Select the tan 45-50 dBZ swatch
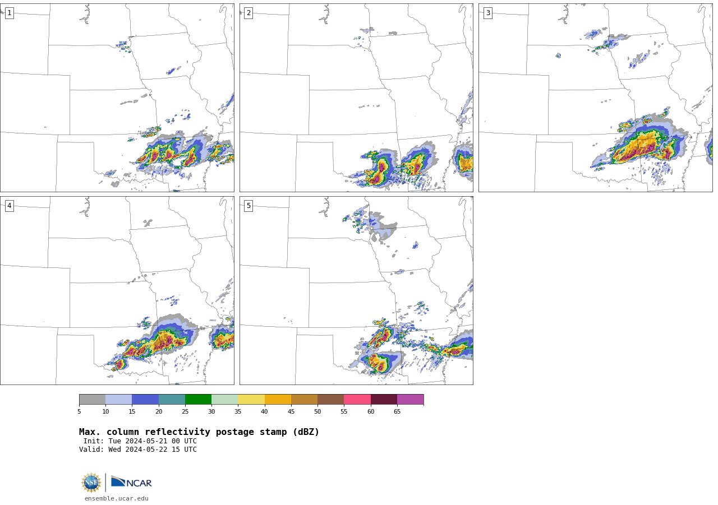Screen dimensions: 718x505 304,399
